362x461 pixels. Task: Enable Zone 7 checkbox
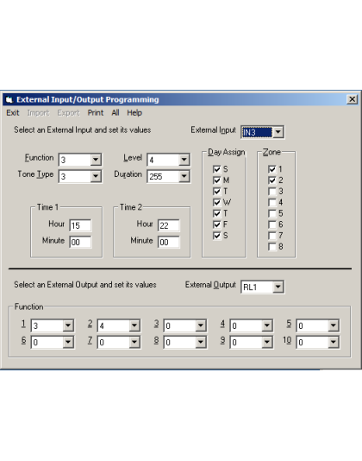(x=272, y=236)
